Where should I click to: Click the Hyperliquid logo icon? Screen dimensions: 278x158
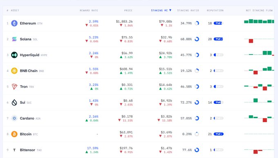tap(14, 55)
